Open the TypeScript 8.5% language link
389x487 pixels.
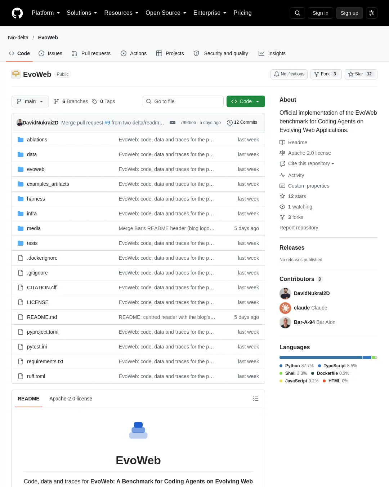[337, 366]
